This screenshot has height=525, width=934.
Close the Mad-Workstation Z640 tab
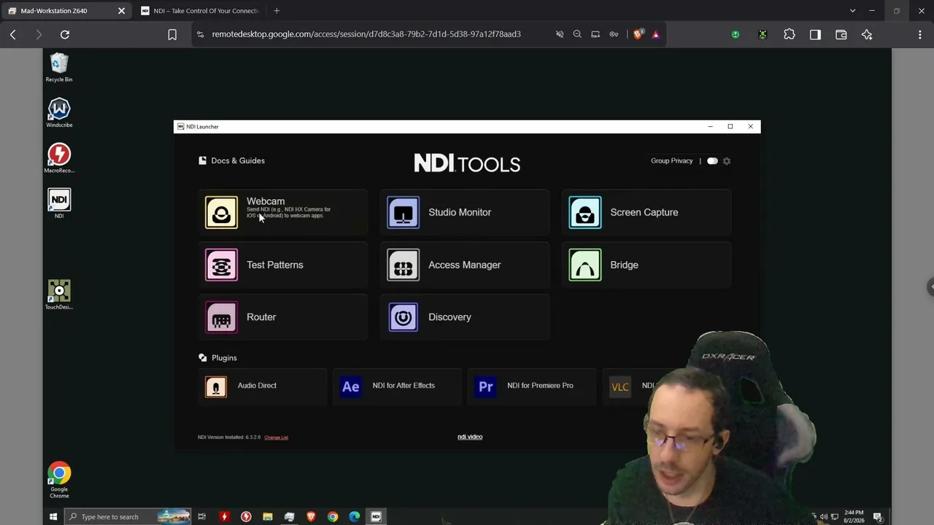(121, 11)
